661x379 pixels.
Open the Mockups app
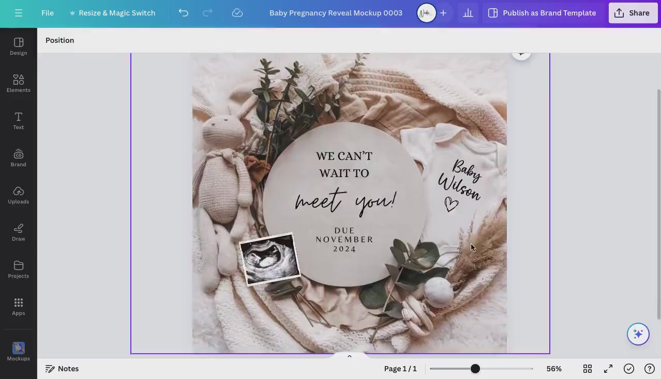pyautogui.click(x=19, y=351)
